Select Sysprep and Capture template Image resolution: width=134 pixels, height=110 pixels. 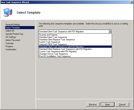75,35
